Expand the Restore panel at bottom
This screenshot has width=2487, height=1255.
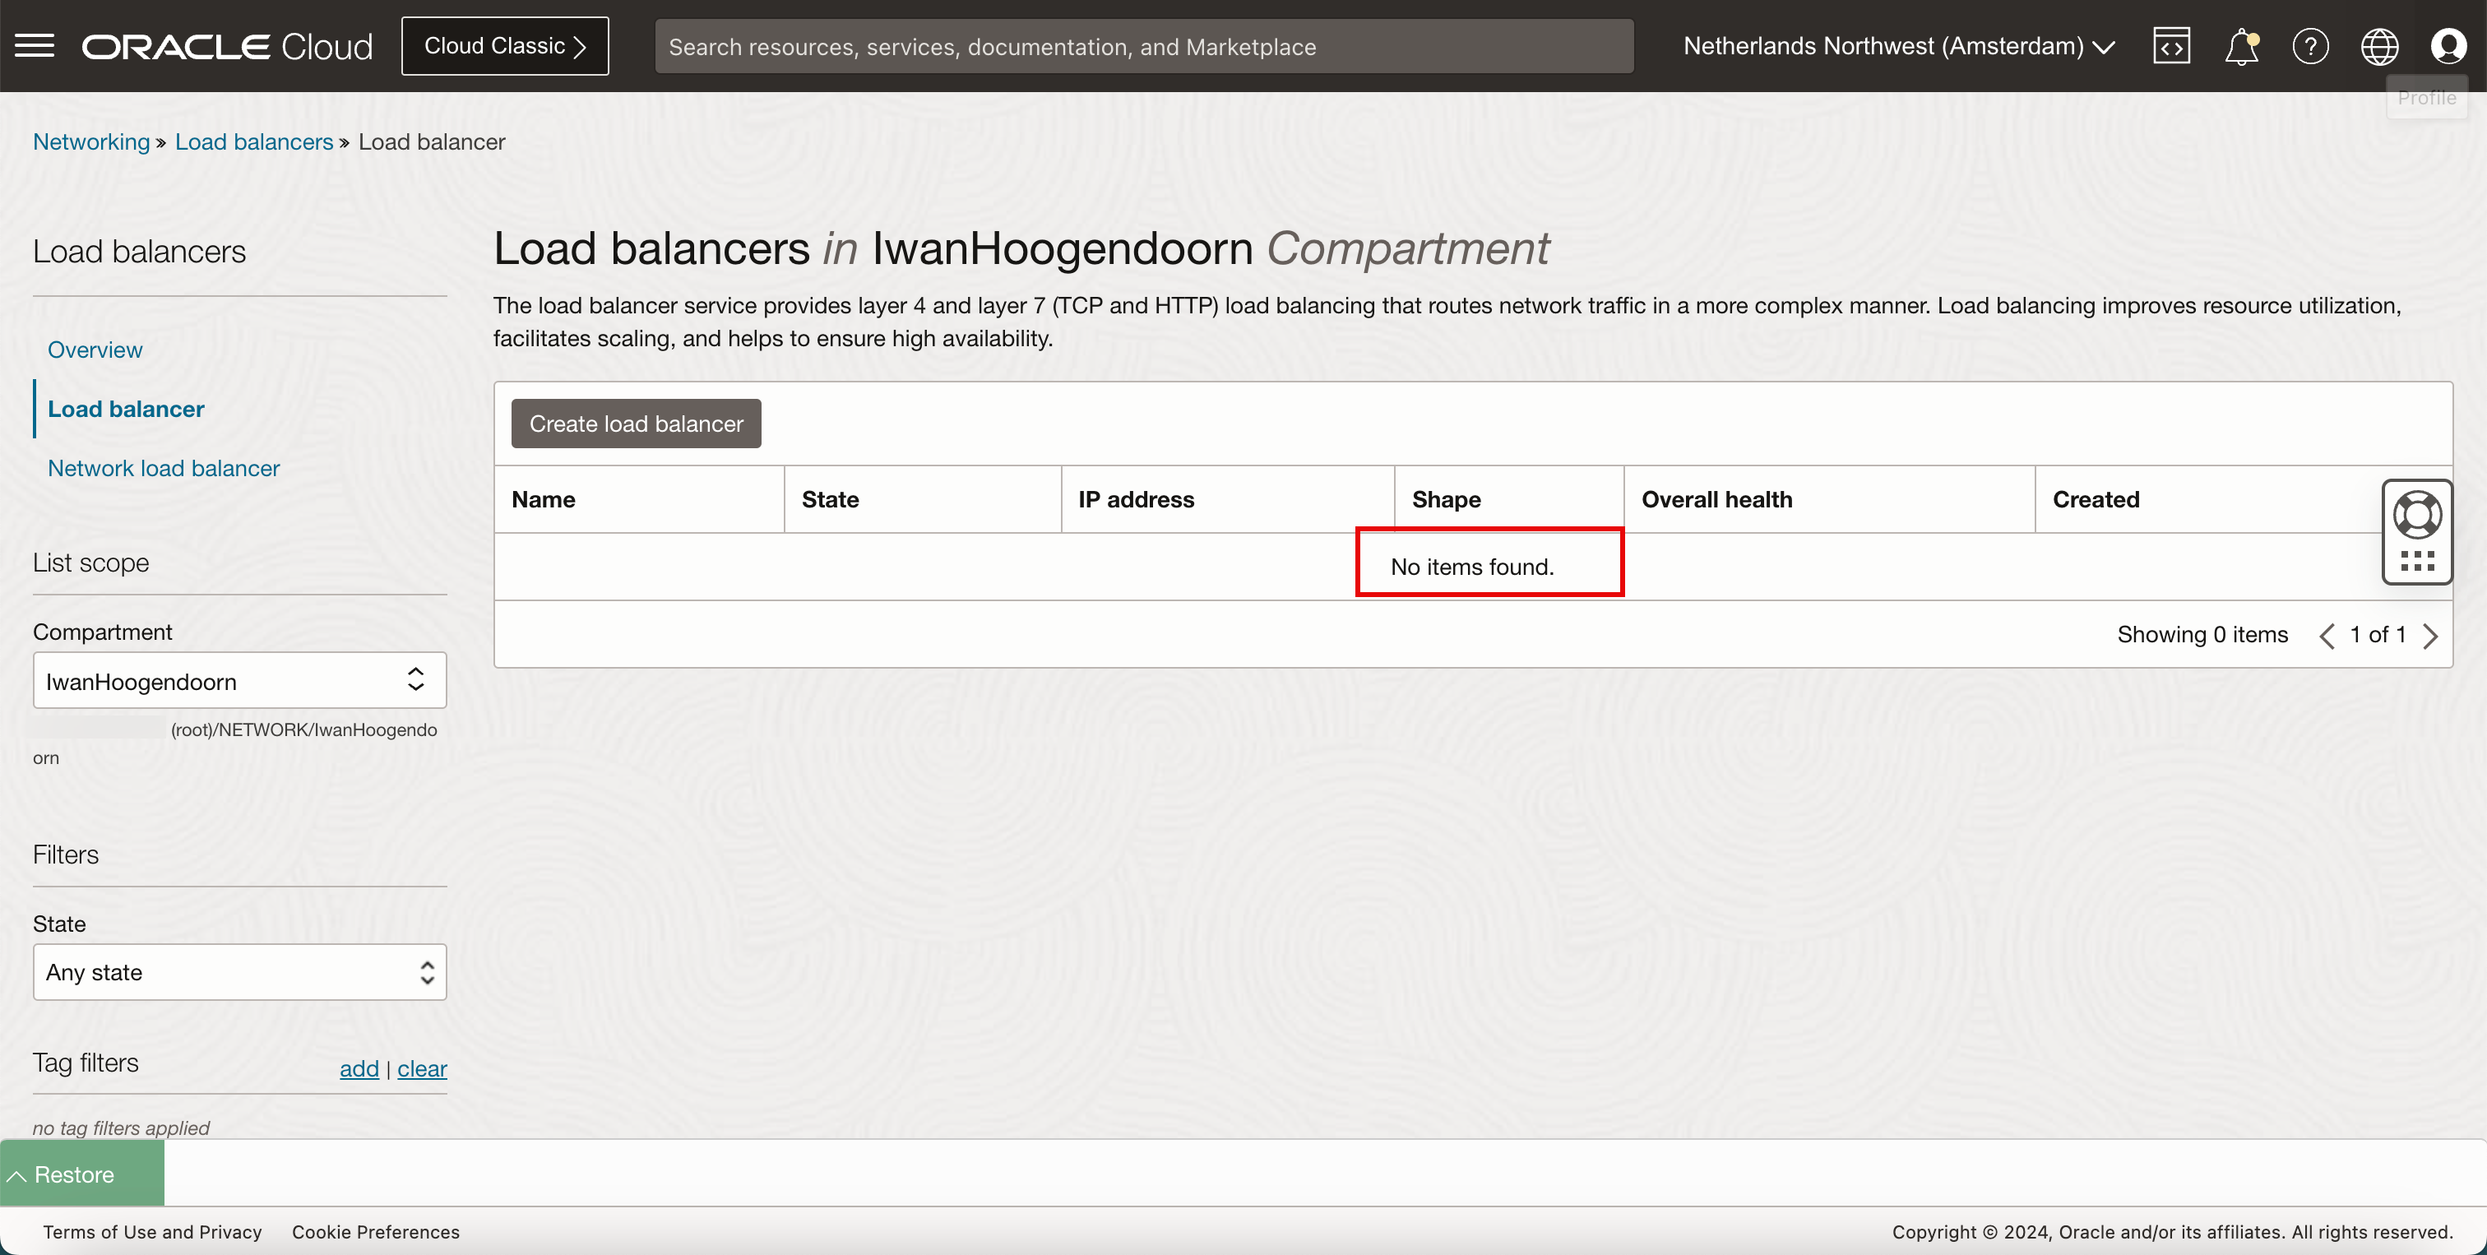(x=81, y=1174)
